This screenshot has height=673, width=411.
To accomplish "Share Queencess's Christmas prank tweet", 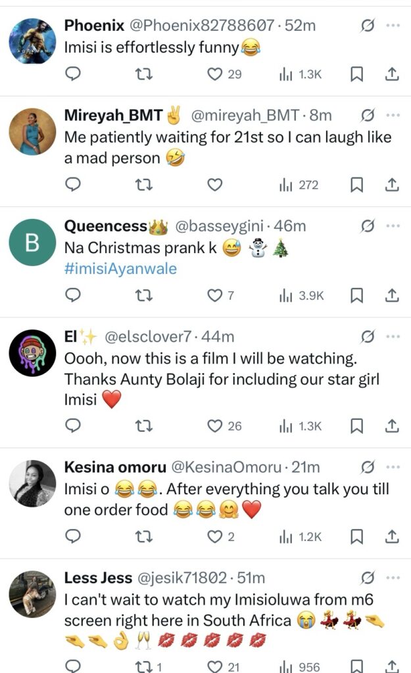I will 392,296.
